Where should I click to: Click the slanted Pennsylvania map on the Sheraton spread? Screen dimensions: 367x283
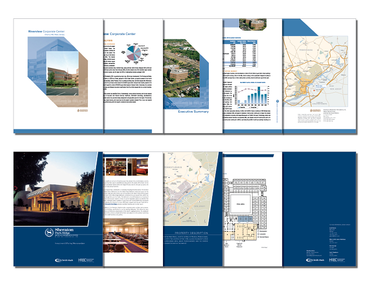[x=191, y=189]
